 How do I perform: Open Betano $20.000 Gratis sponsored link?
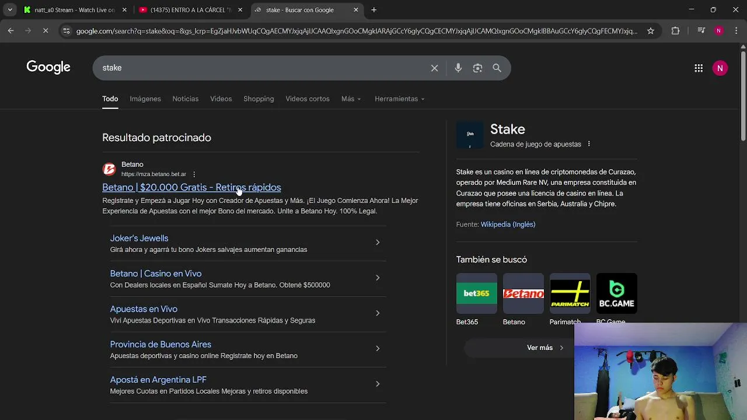[x=191, y=187]
